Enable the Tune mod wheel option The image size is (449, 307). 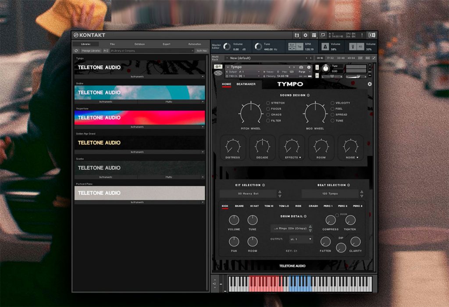coord(332,121)
